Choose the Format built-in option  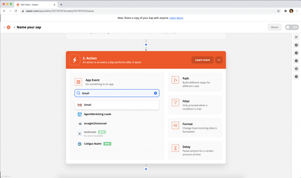(195, 128)
